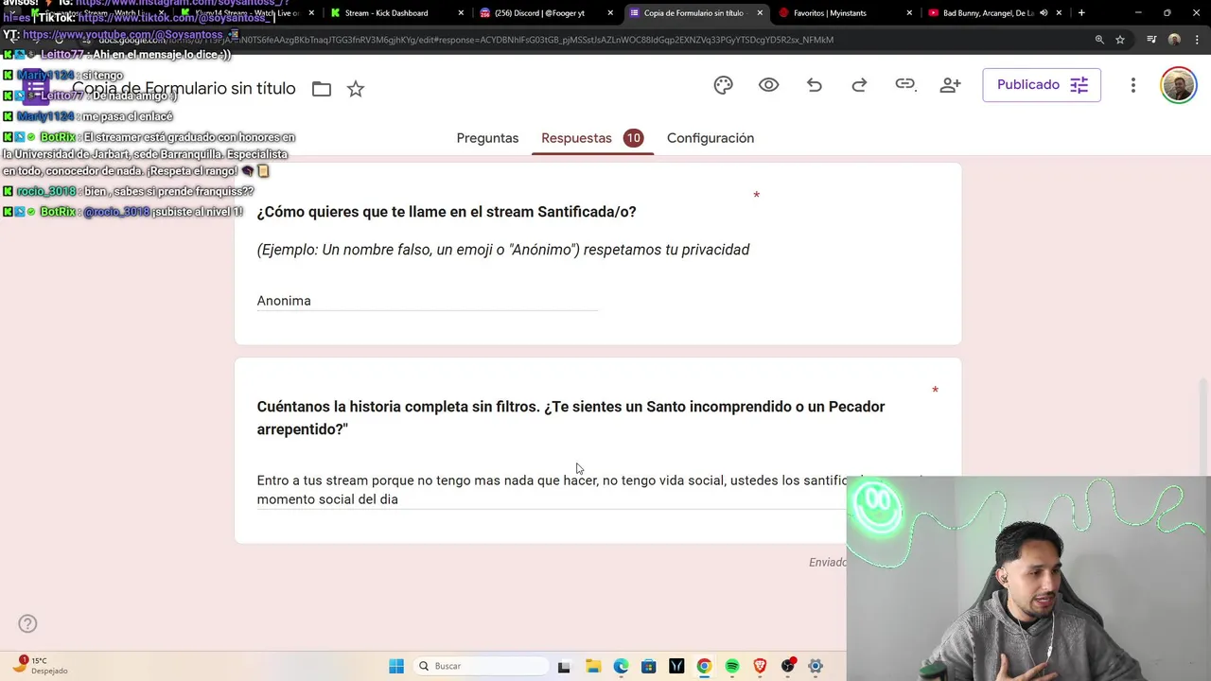Close the Copia de Formulario browser tab
Viewport: 1211px width, 681px height.
tap(760, 13)
